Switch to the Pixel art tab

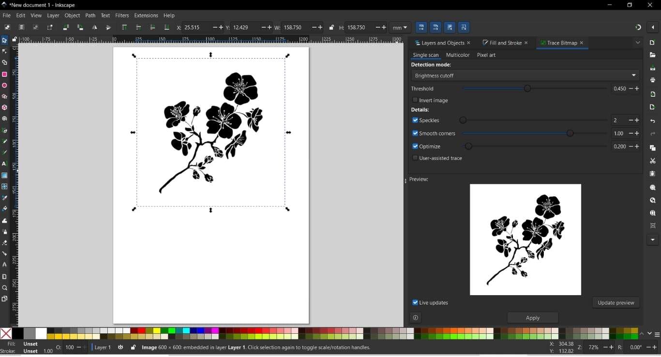click(486, 55)
